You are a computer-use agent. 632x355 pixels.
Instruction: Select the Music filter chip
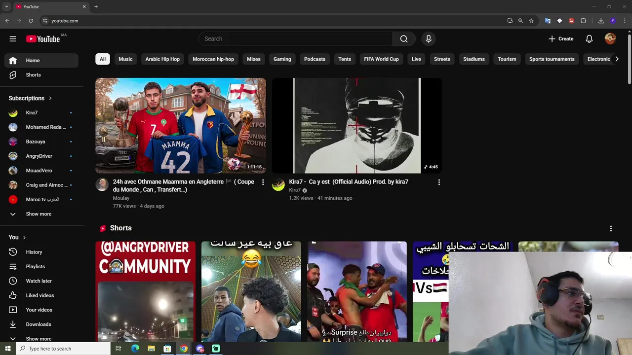[x=125, y=59]
